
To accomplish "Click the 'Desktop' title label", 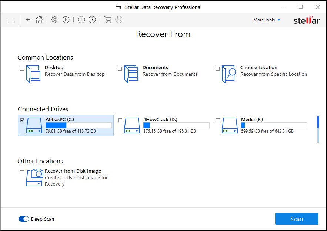I will tap(54, 67).
